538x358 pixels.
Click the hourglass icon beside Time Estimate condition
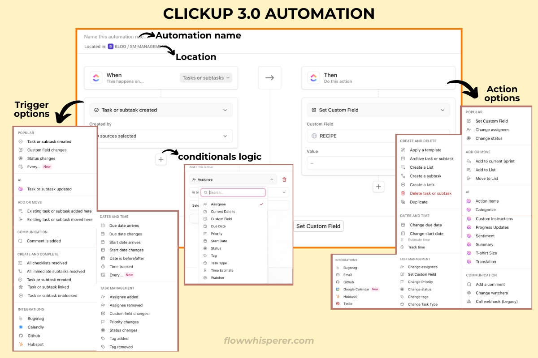205,270
